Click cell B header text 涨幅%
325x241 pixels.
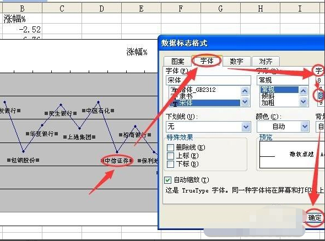(x=14, y=19)
